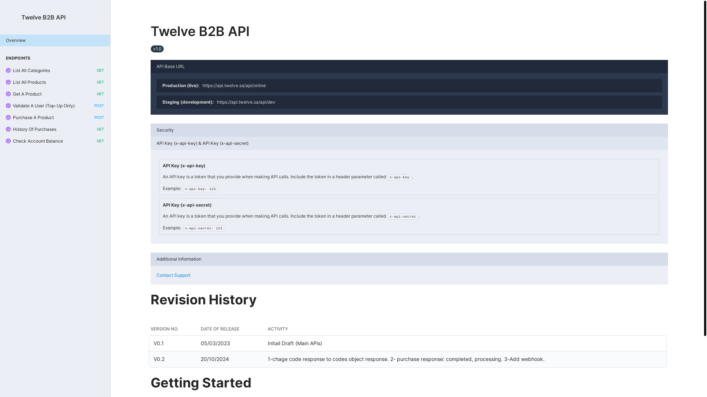This screenshot has height=397, width=707.
Task: Click the target icon beside Check Account Balance
Action: click(8, 141)
